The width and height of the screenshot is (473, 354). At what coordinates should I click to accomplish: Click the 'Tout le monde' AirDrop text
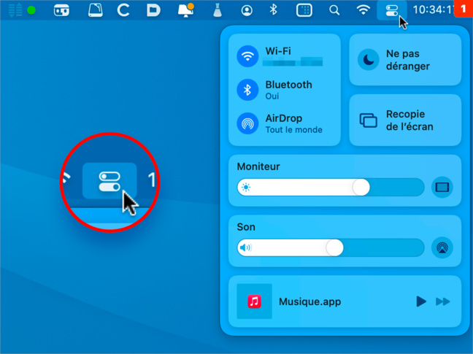coord(294,130)
